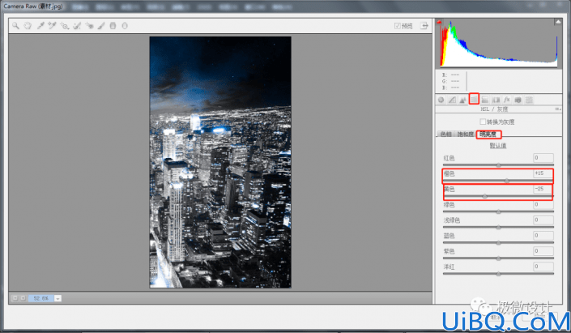Select the Hand tool
The image size is (571, 333).
(x=28, y=25)
